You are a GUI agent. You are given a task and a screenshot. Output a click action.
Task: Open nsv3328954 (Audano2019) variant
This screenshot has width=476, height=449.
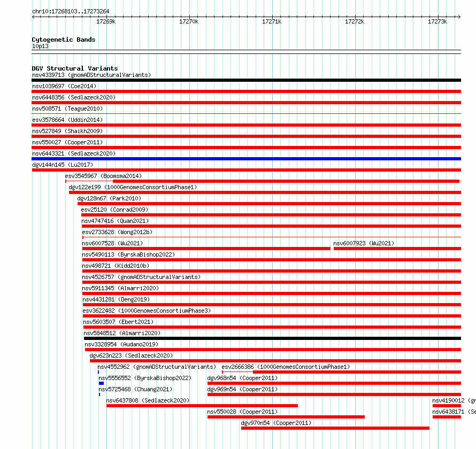121,344
